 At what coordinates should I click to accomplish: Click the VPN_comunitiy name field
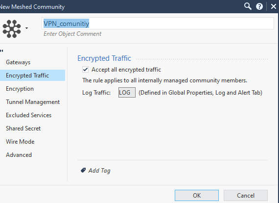pyautogui.click(x=158, y=24)
